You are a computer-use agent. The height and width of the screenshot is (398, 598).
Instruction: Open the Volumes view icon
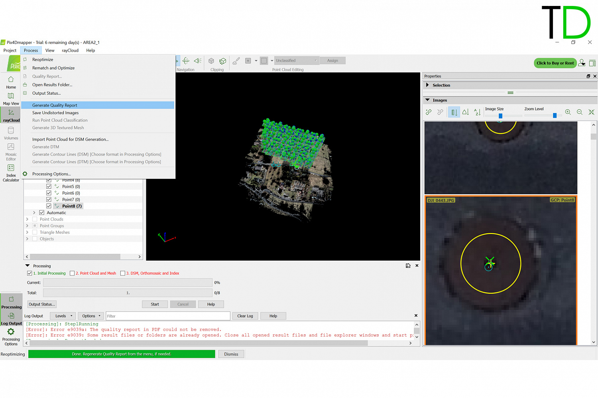pos(11,131)
